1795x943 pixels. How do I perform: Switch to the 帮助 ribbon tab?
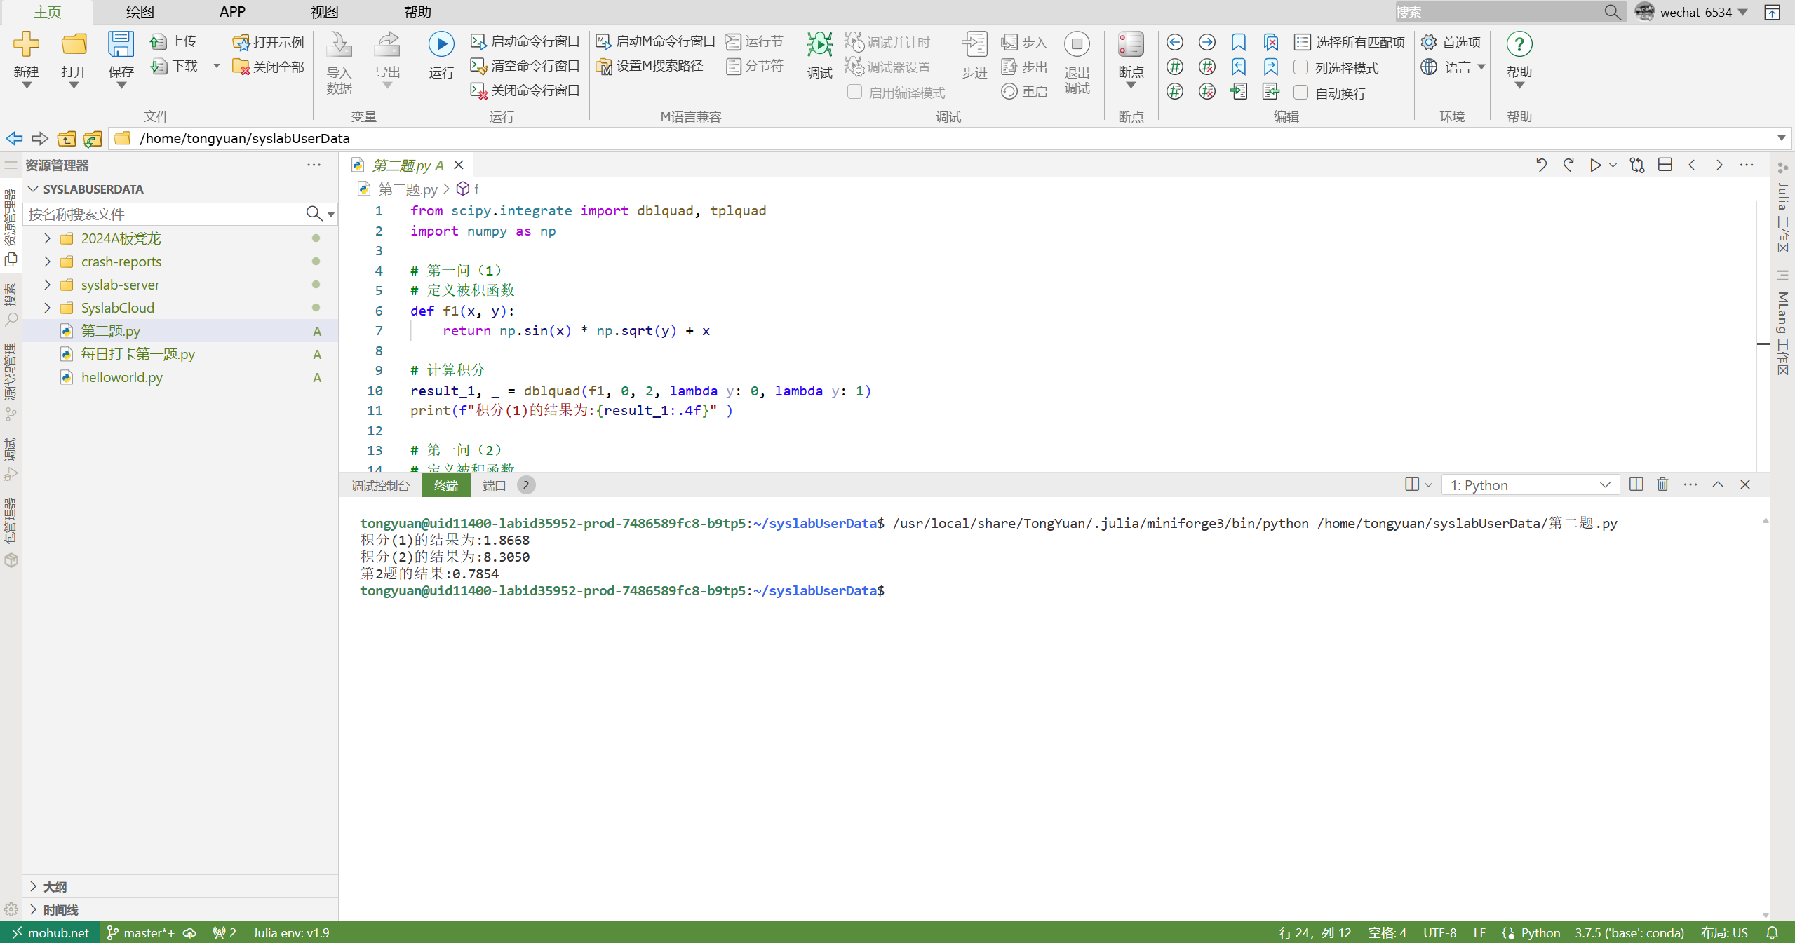[x=417, y=12]
